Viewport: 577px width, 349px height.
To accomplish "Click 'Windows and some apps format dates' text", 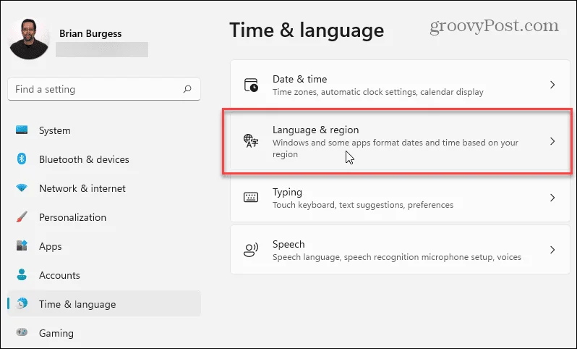I will [x=396, y=148].
